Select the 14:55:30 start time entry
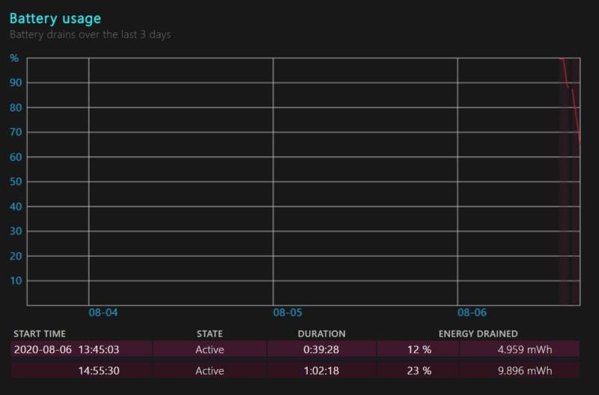Image resolution: width=599 pixels, height=395 pixels. point(100,370)
